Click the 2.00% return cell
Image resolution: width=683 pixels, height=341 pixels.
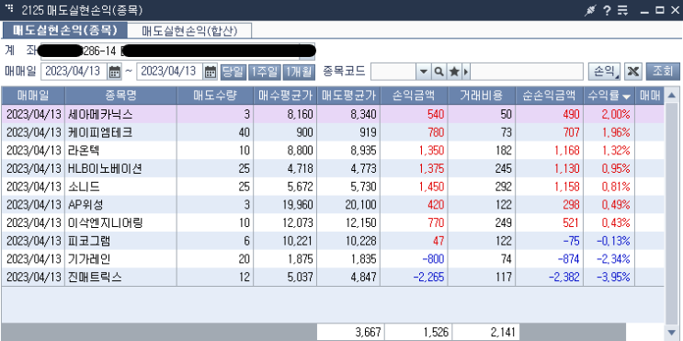609,115
